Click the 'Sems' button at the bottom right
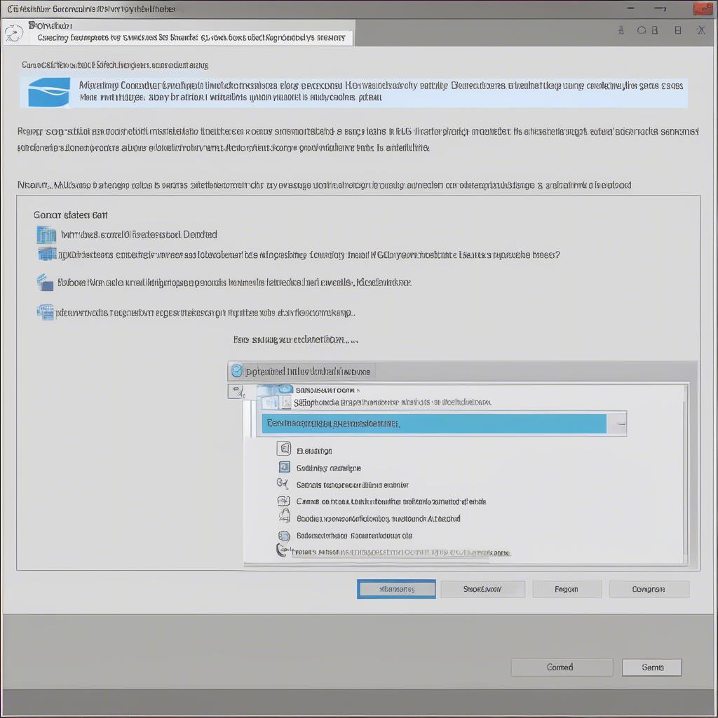 pos(651,668)
